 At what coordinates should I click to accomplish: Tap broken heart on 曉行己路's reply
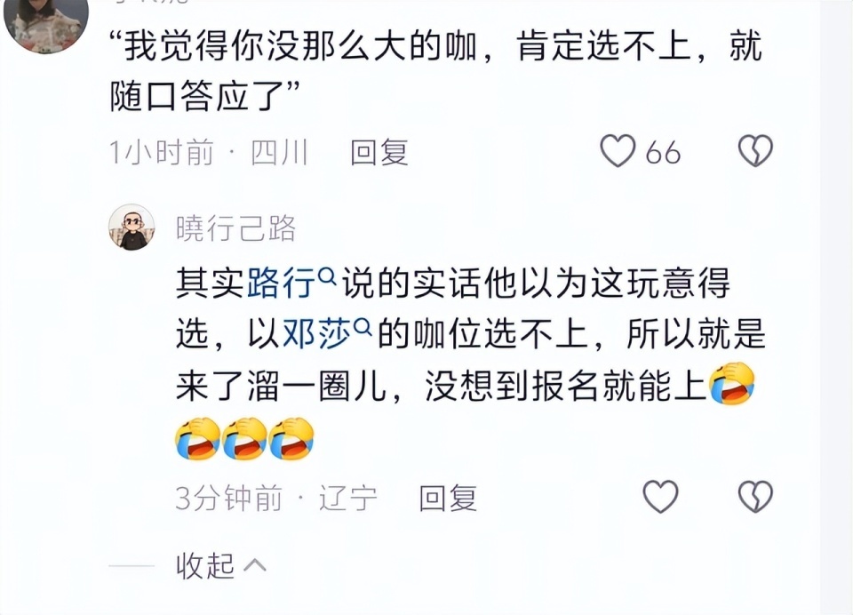pyautogui.click(x=755, y=496)
